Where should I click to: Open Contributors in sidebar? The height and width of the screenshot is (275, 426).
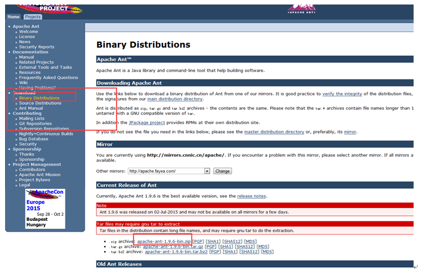coord(32,170)
